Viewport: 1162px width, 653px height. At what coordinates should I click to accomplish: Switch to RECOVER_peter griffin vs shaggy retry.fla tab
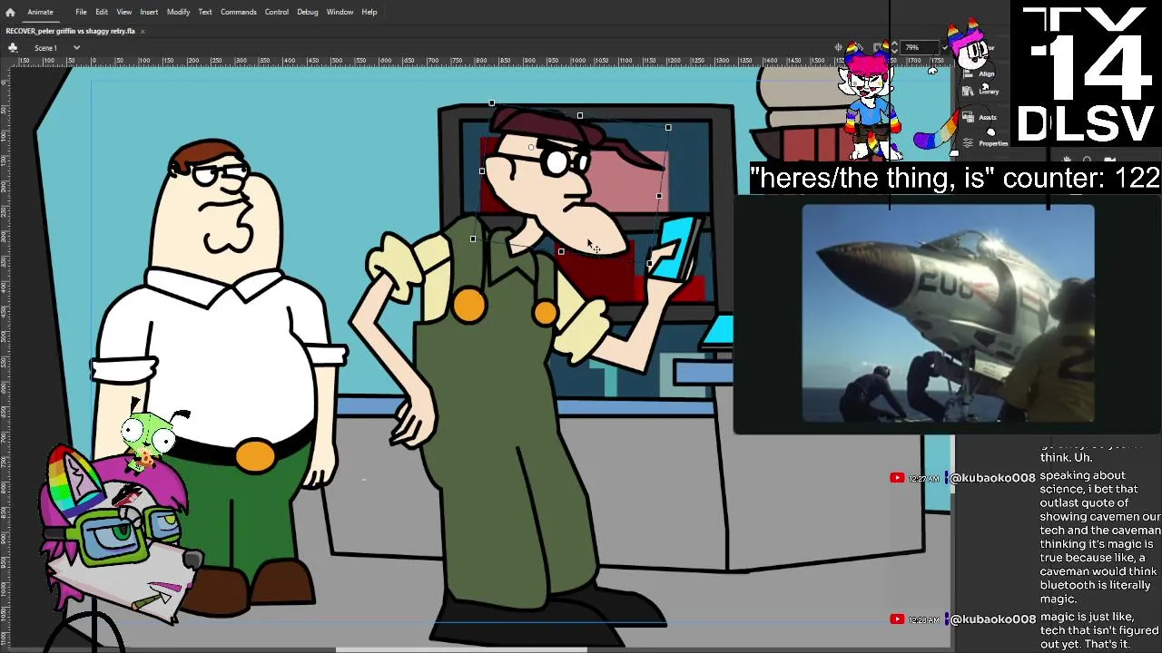pos(70,31)
